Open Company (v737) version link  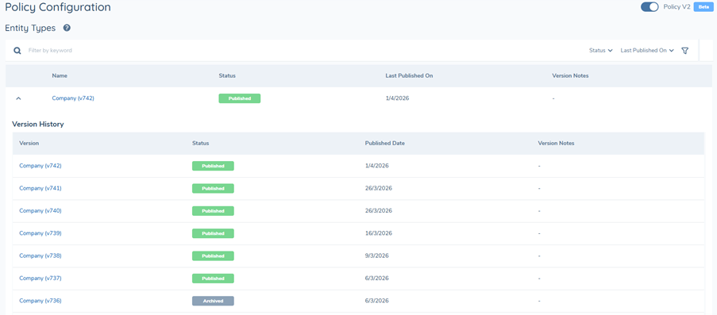40,278
